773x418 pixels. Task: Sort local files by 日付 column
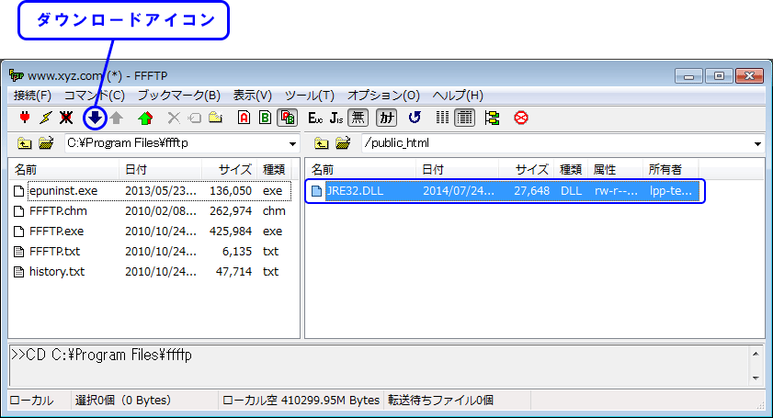pos(160,170)
